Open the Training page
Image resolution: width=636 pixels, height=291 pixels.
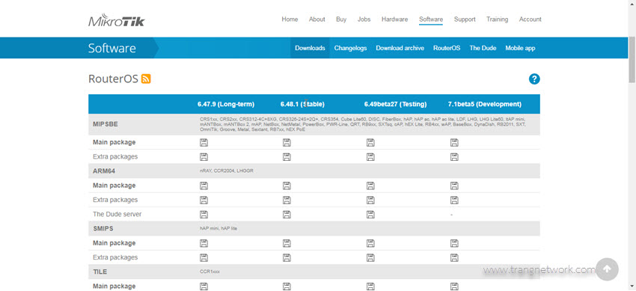(x=498, y=19)
